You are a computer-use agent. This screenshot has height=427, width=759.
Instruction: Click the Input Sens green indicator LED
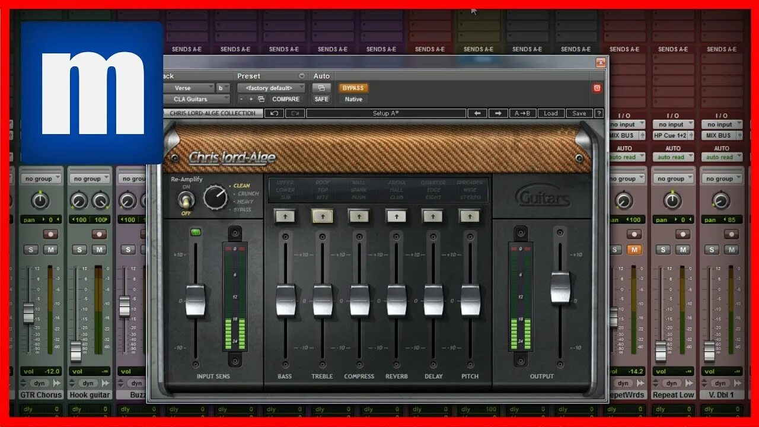click(195, 232)
